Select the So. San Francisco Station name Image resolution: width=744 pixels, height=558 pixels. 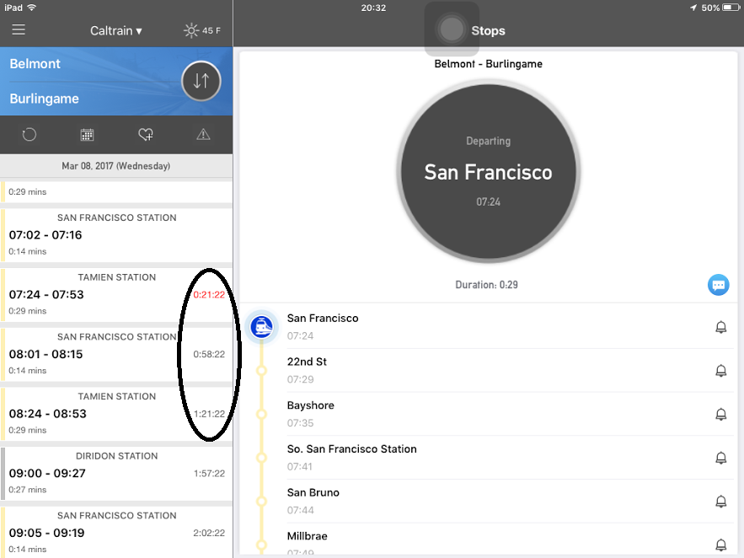351,449
